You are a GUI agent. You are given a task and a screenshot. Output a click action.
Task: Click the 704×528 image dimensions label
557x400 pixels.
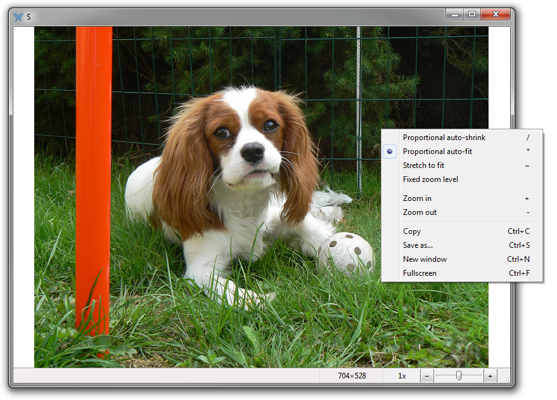point(352,376)
